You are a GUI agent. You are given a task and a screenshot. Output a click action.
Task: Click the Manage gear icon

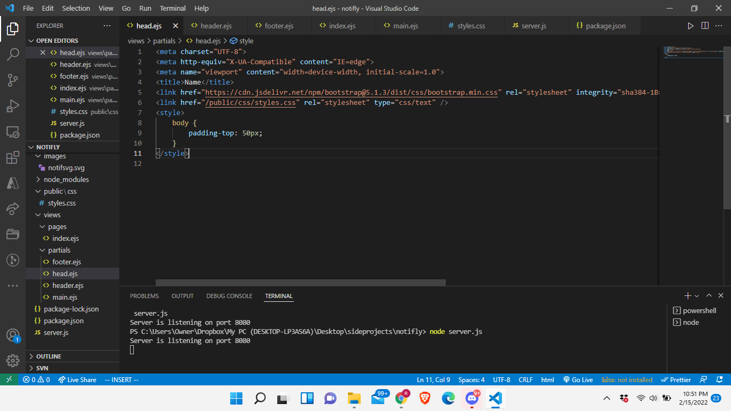pos(13,360)
